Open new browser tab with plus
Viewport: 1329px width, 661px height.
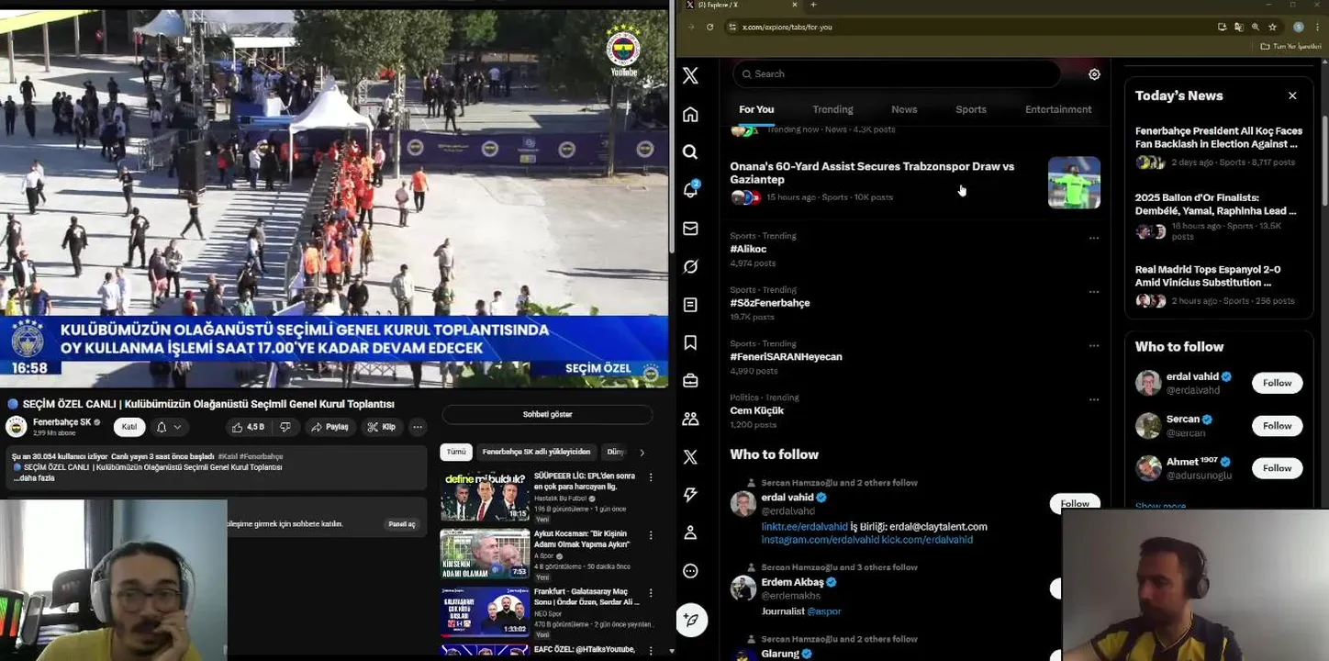pos(813,5)
